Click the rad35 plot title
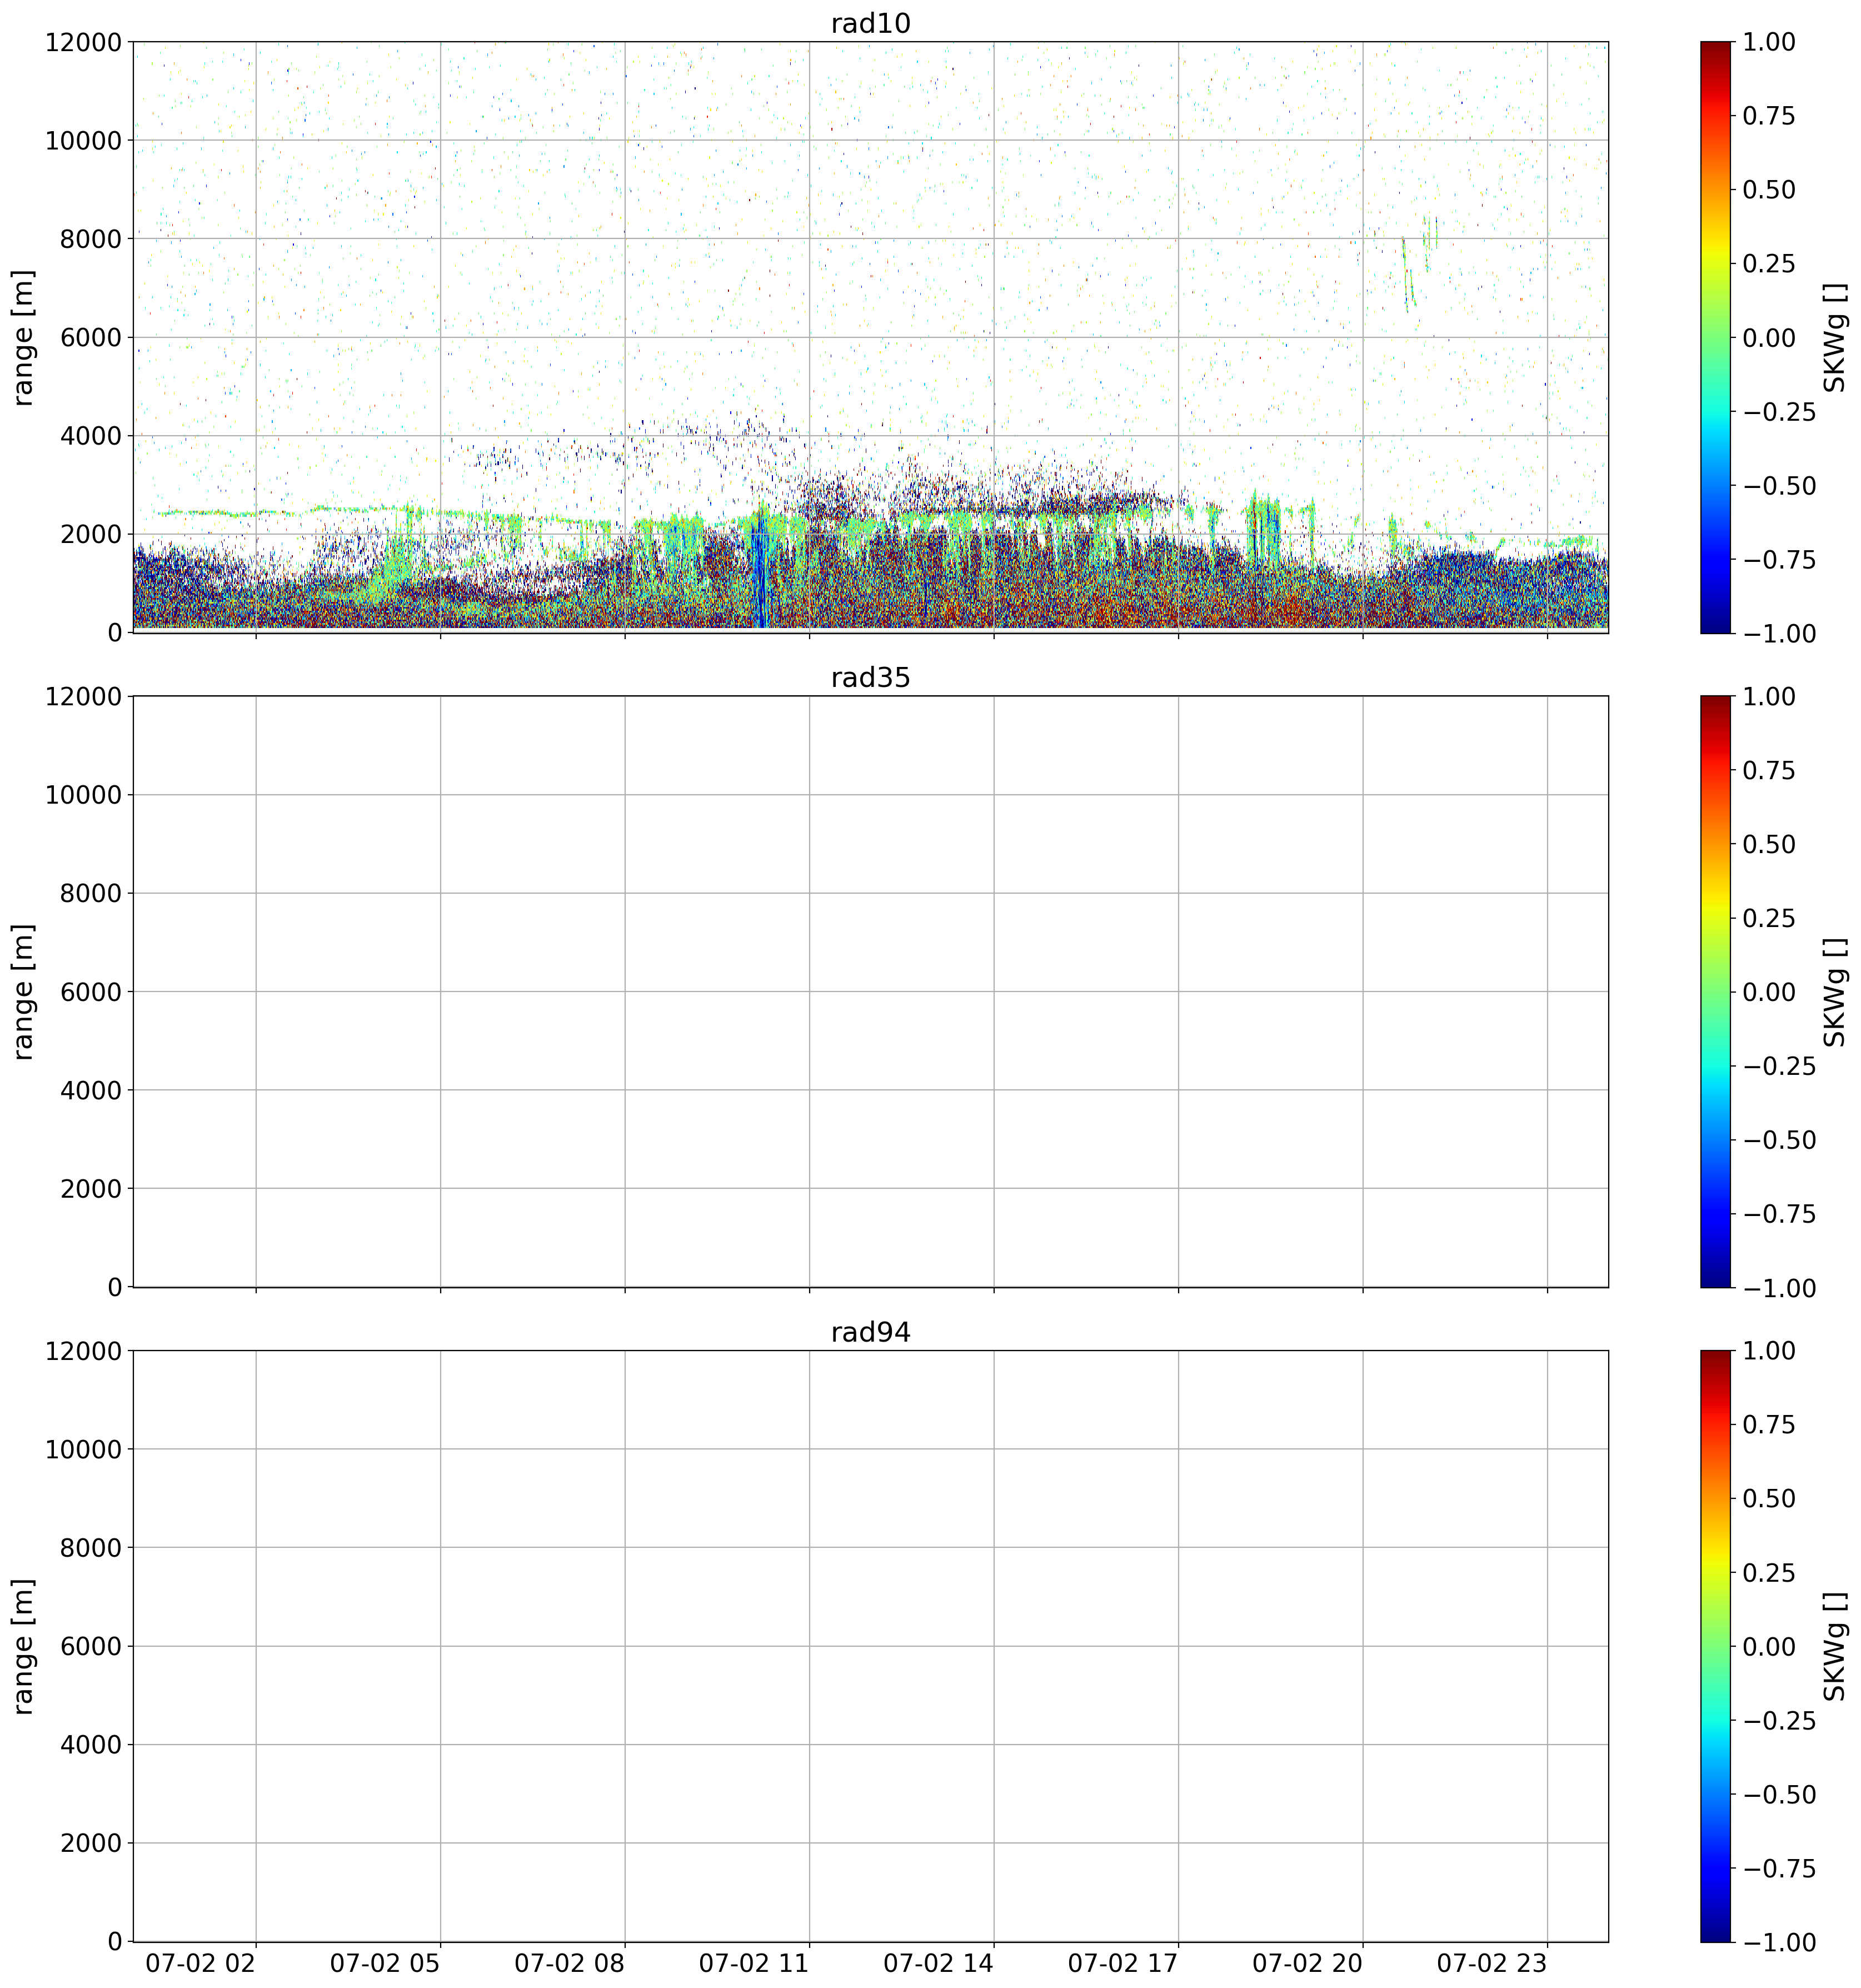Screen dimensions: 1861x1988 pyautogui.click(x=870, y=677)
